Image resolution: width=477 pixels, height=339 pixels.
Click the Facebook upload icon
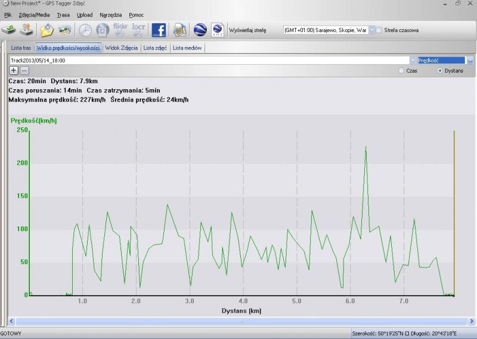(x=159, y=30)
